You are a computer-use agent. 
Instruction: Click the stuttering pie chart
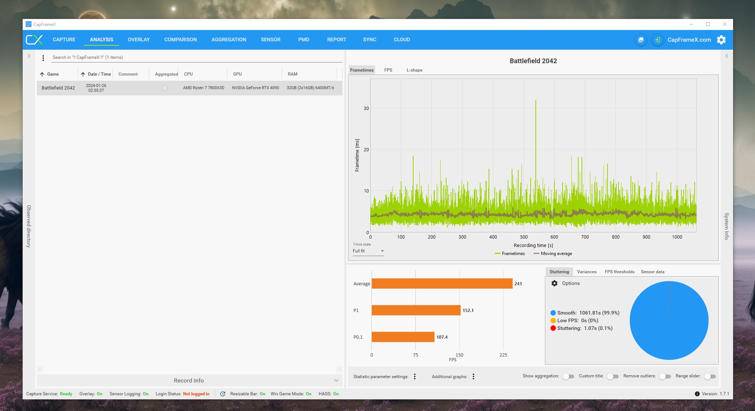pyautogui.click(x=669, y=320)
